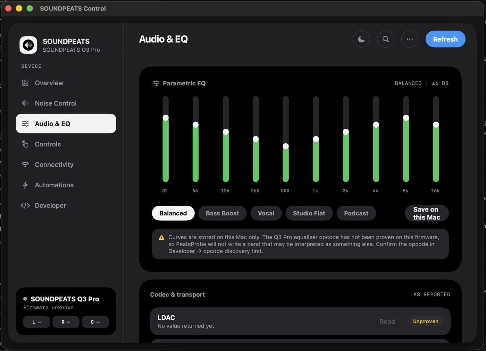Open the Automations page

[66, 185]
